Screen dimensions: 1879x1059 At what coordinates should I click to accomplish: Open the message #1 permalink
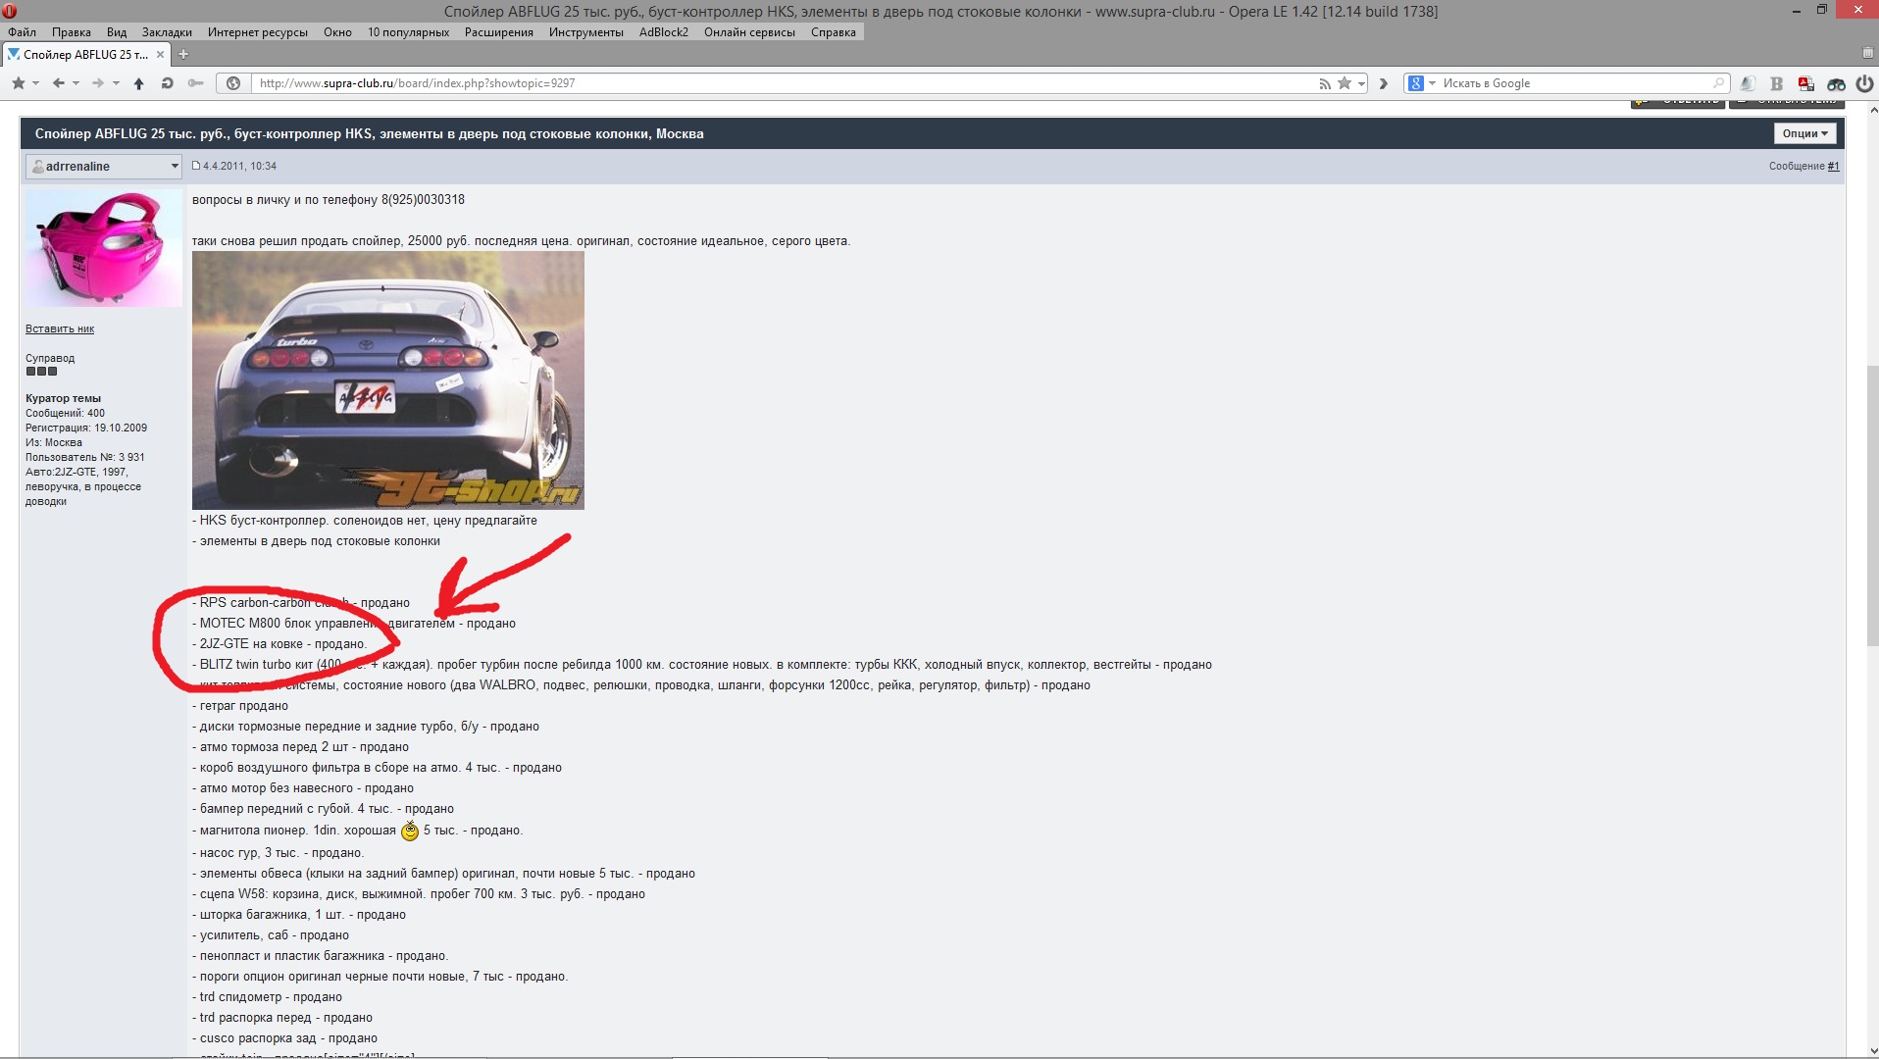[1833, 167]
